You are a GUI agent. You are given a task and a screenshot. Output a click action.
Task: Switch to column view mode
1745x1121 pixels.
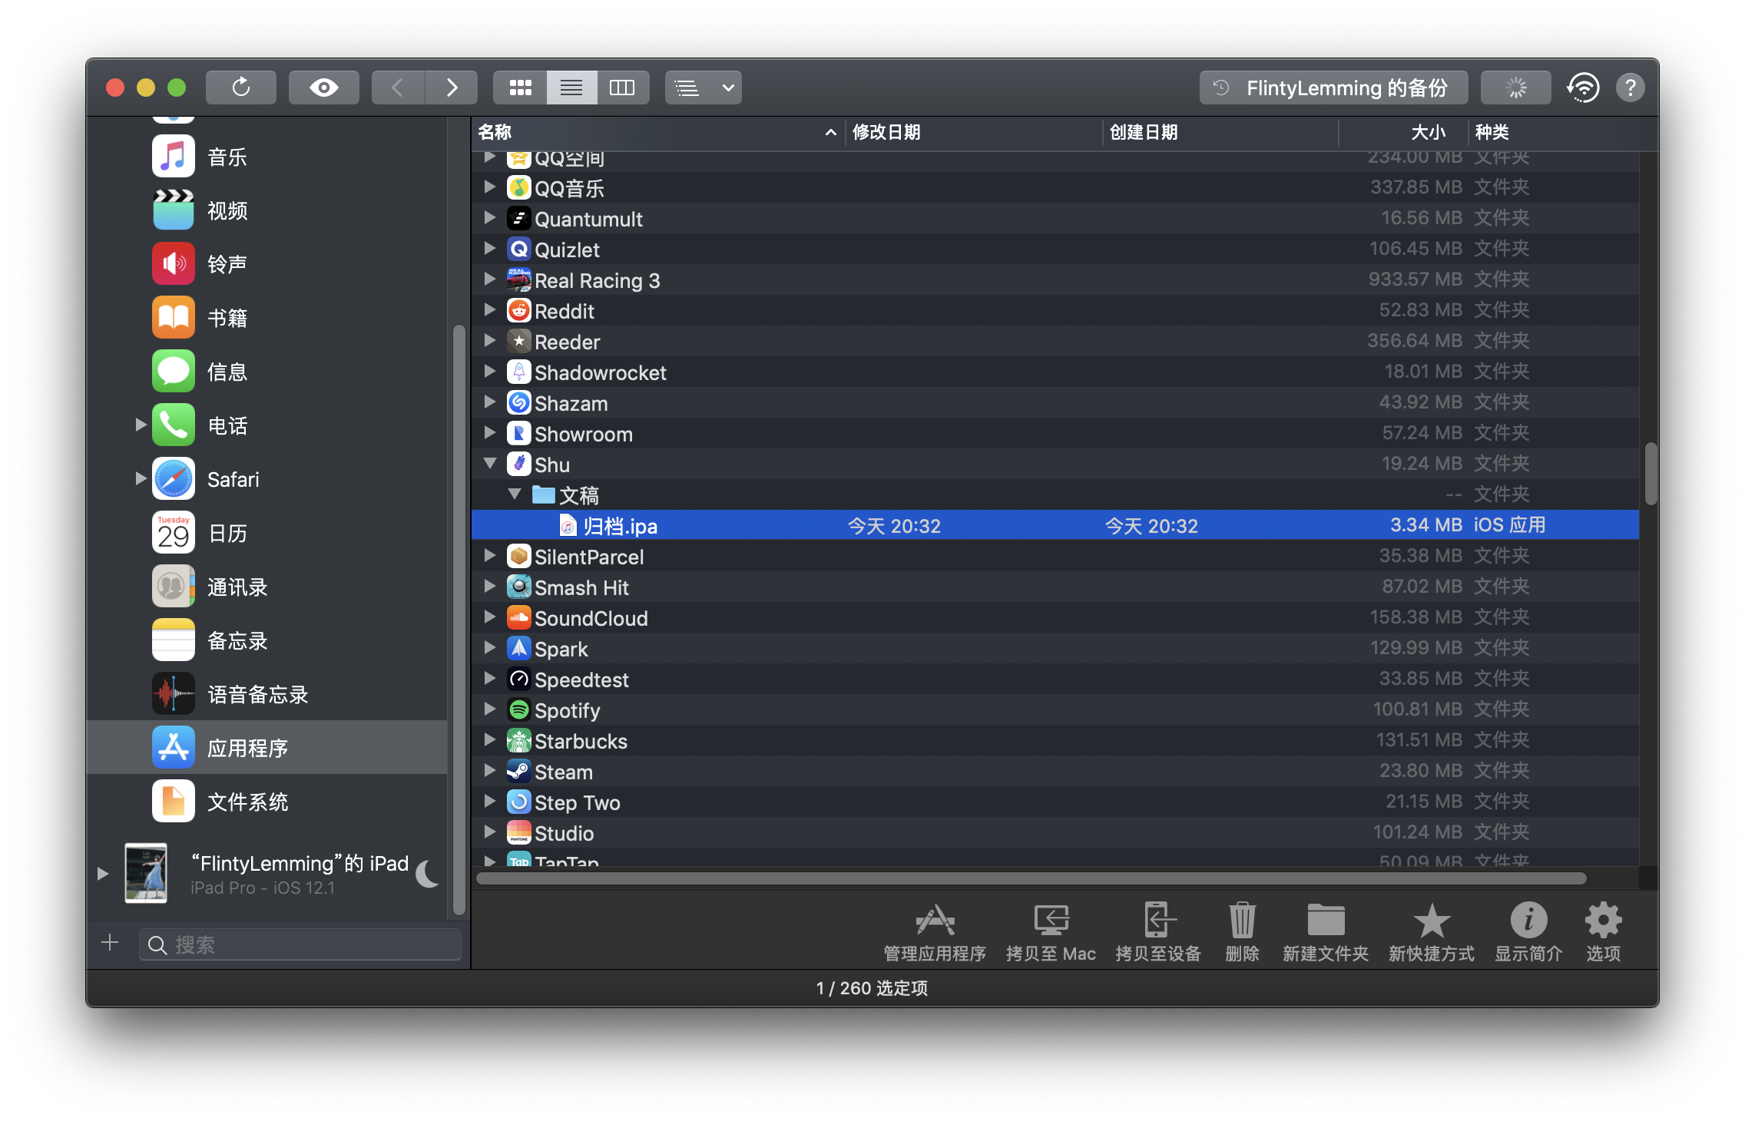click(622, 88)
